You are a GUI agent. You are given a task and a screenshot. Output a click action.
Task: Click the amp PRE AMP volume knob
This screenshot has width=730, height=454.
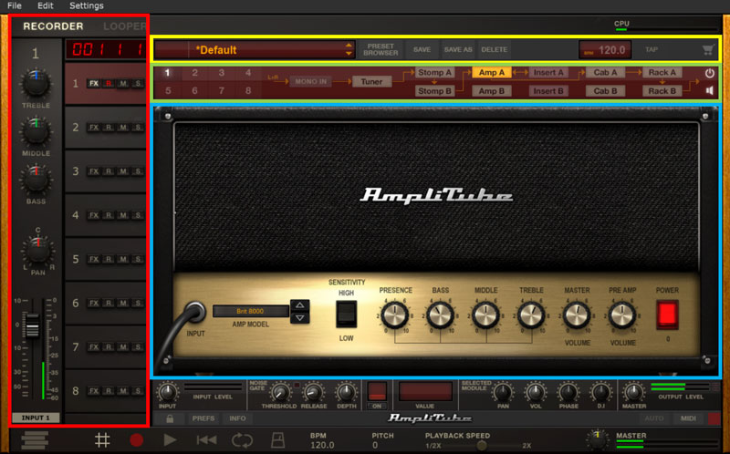[x=622, y=315]
